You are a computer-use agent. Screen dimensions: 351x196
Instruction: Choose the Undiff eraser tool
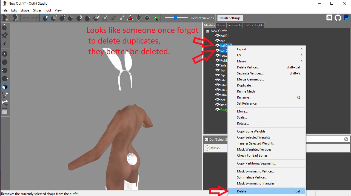[x=96, y=18]
